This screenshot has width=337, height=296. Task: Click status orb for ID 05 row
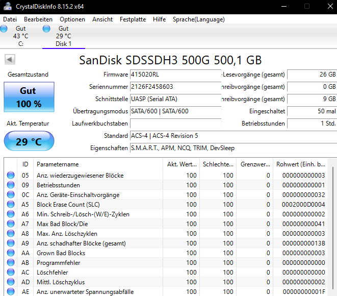pyautogui.click(x=11, y=175)
